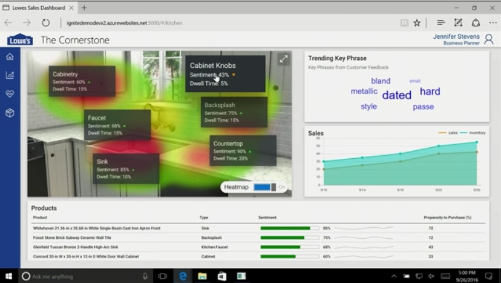Sort by the Product column header
Viewport: 501px width, 283px height.
[x=40, y=218]
